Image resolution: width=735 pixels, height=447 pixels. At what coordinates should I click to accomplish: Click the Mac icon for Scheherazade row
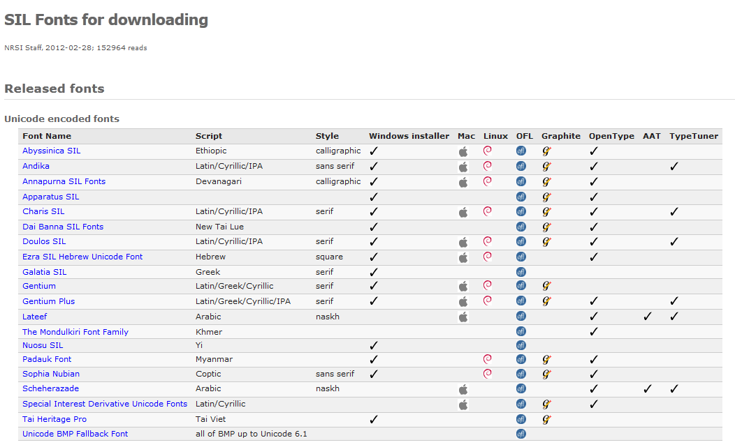(x=463, y=389)
